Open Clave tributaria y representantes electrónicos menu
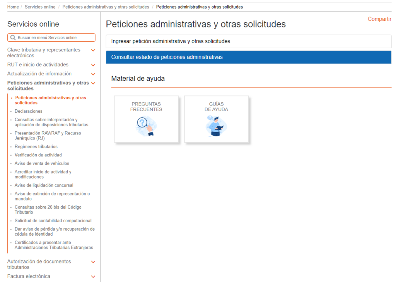 [x=44, y=53]
